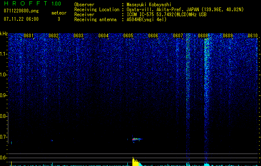Click the version number 1.0.0
Viewport: 261px width, 166px height.
pyautogui.click(x=56, y=3)
